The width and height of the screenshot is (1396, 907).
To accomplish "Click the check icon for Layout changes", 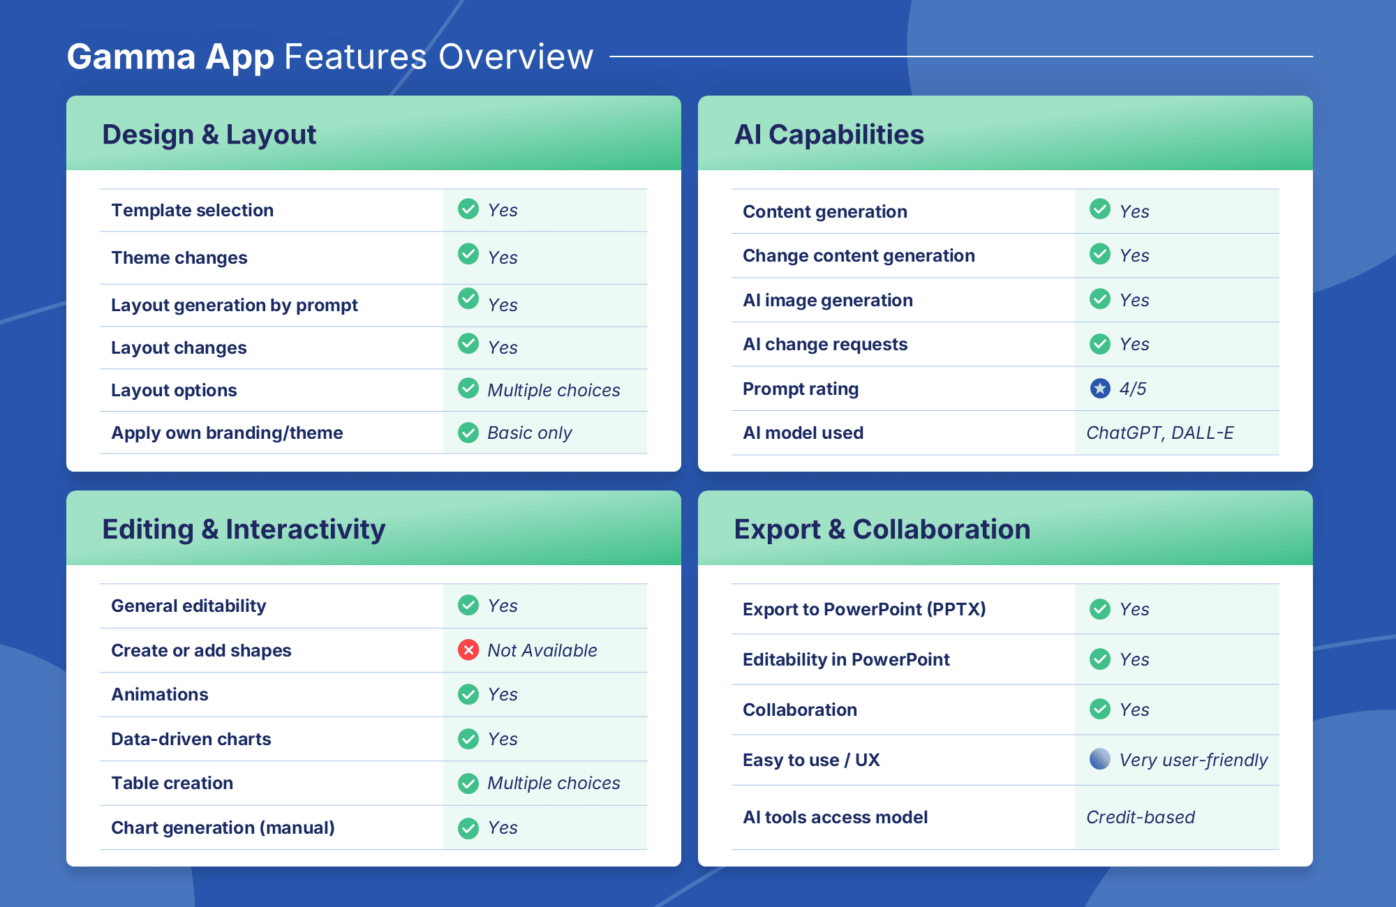I will [x=468, y=343].
